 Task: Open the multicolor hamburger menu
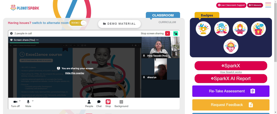pyautogui.click(x=268, y=5)
